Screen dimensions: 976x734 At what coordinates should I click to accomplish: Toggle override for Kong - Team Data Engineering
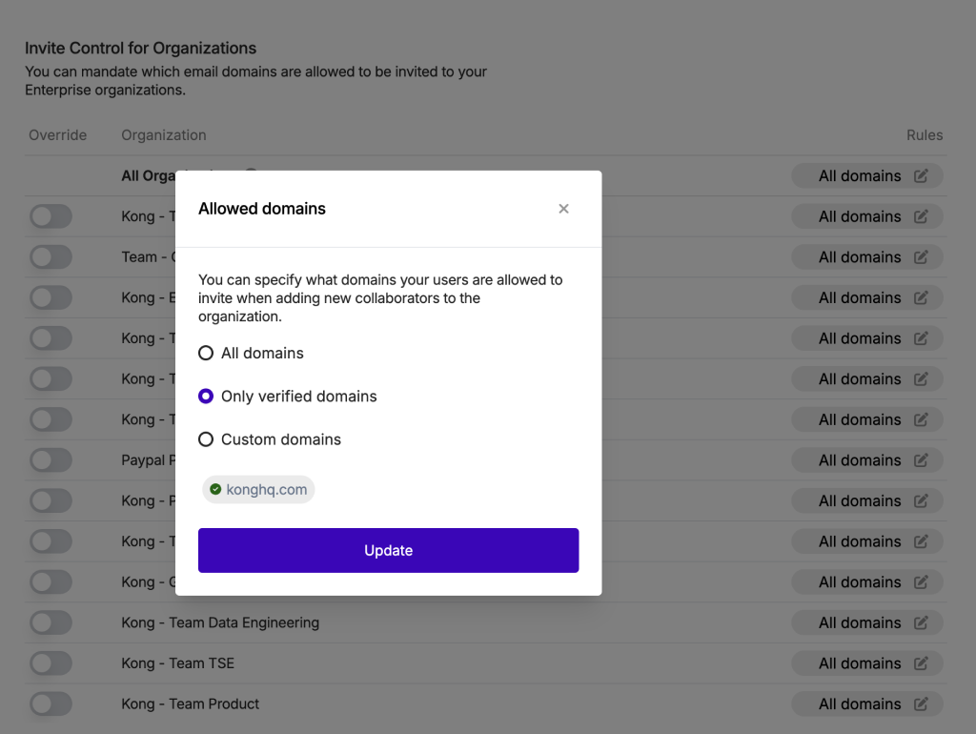click(x=51, y=622)
